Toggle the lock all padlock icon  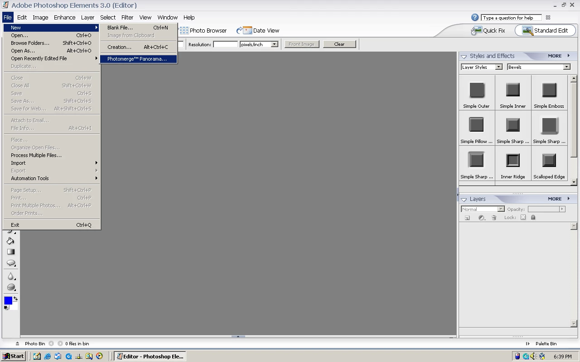pos(533,217)
